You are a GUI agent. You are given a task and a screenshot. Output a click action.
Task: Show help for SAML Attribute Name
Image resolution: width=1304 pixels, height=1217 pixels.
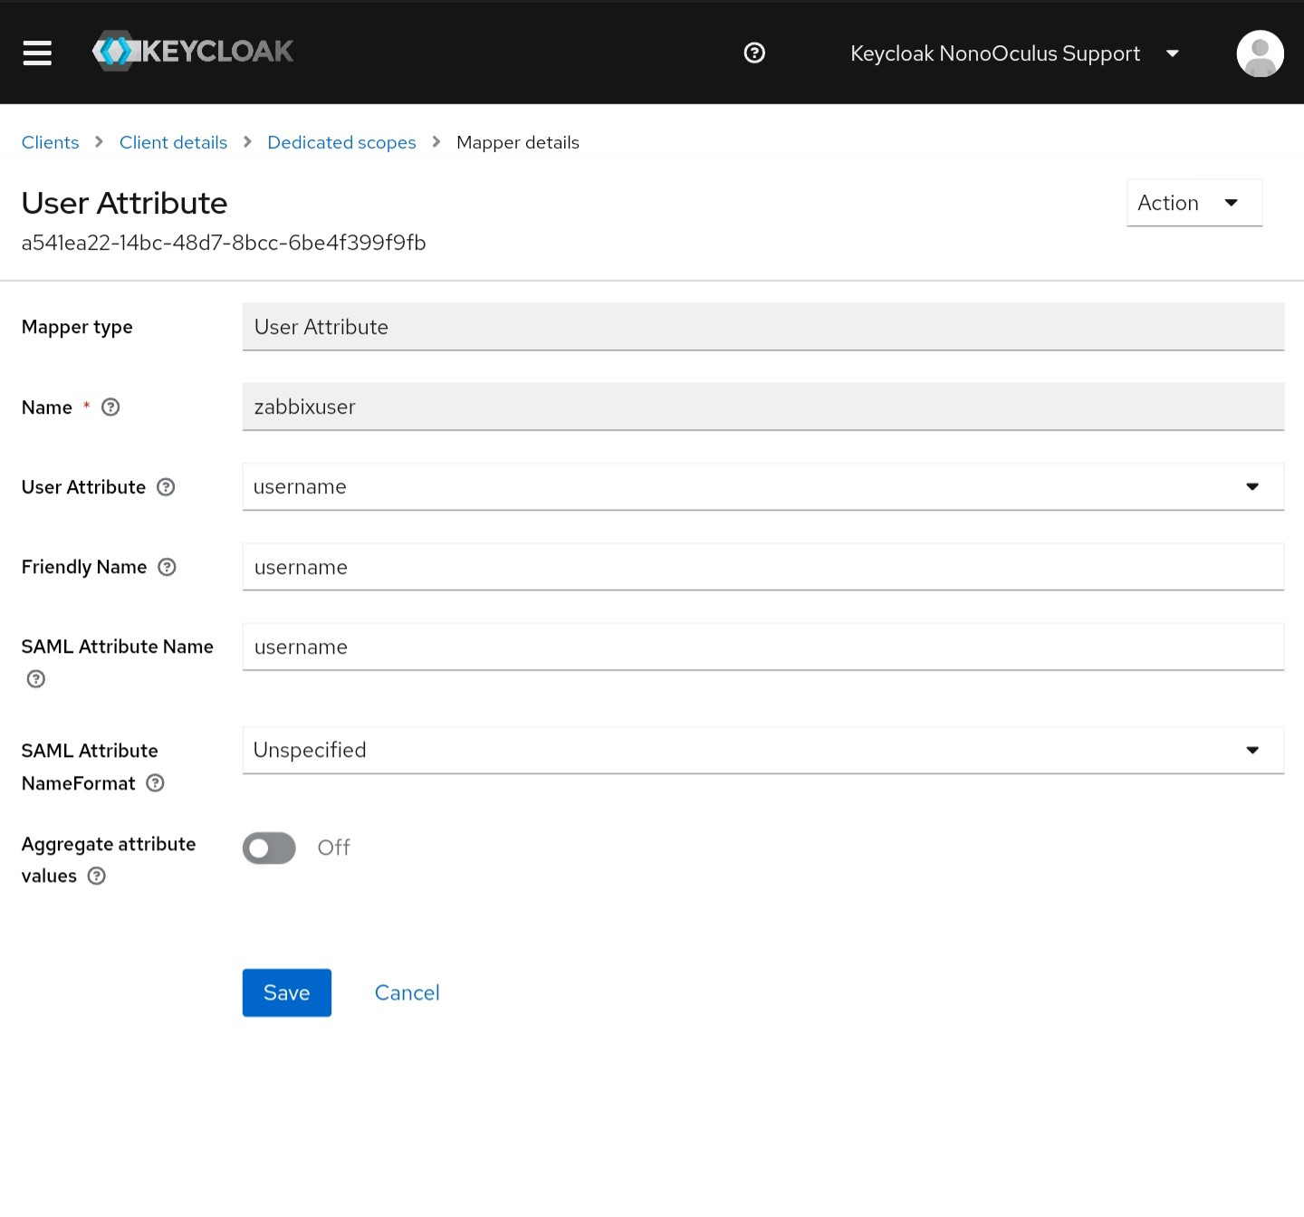[36, 679]
